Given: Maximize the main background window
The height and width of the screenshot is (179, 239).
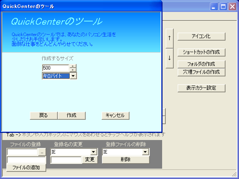Looking at the screenshot, I should coord(223,7).
